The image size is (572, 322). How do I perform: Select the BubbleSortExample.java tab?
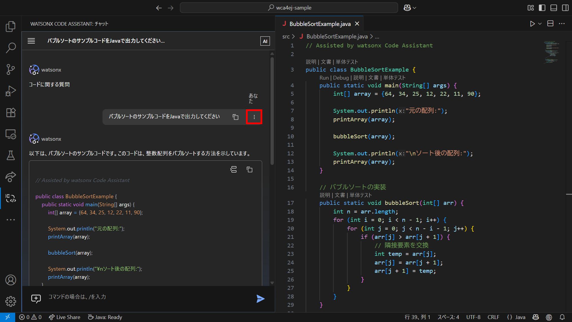(320, 24)
